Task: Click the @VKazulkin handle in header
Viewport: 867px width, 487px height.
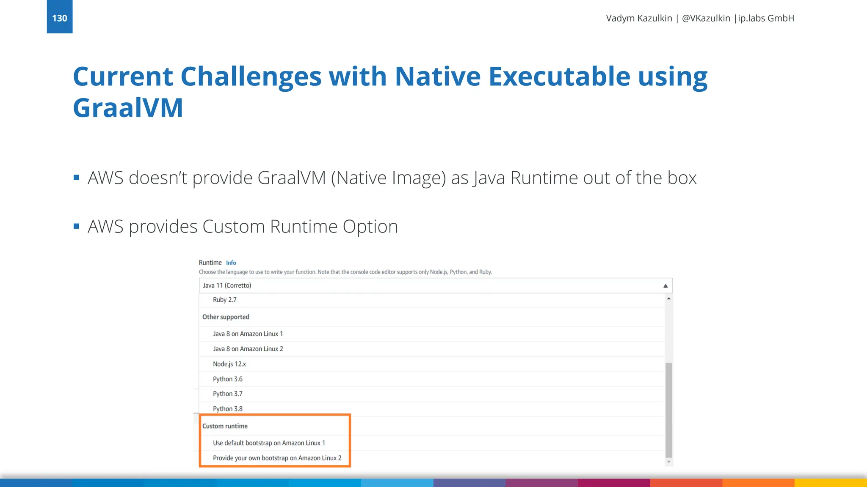Action: (x=706, y=18)
